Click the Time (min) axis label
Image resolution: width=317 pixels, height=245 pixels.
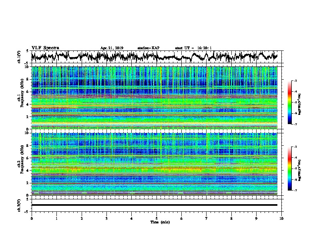[160, 222]
